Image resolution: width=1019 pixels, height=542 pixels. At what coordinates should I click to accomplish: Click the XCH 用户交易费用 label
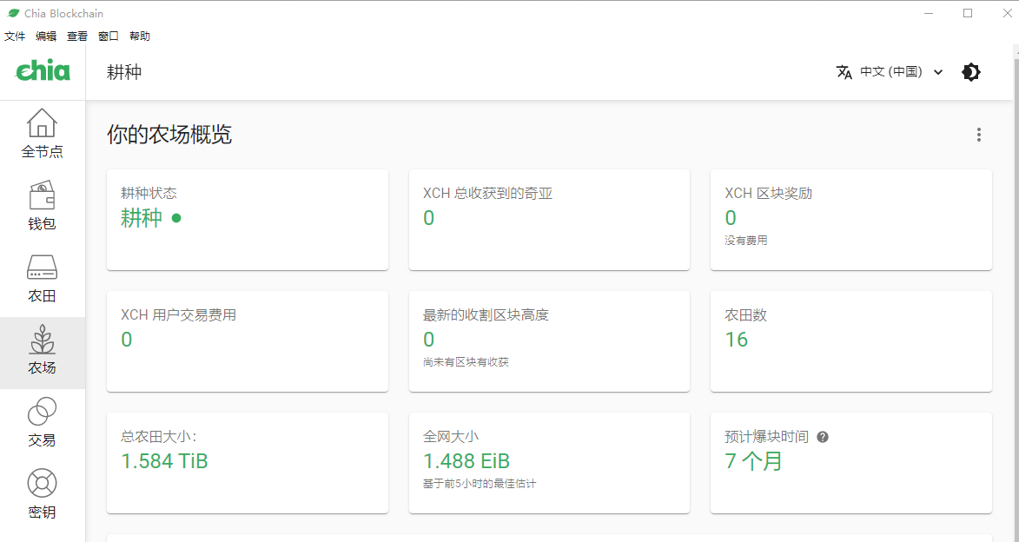pyautogui.click(x=179, y=315)
